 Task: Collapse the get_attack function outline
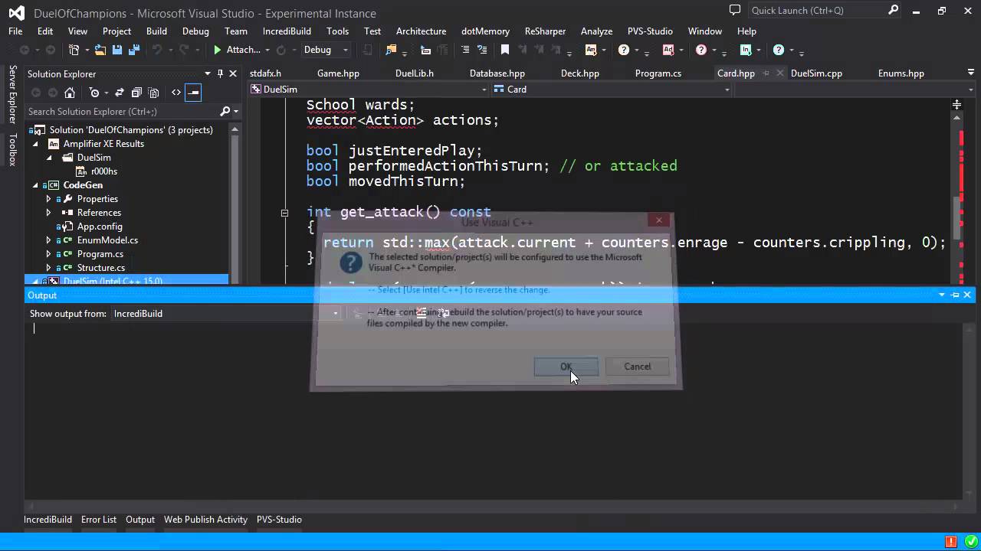click(x=284, y=213)
